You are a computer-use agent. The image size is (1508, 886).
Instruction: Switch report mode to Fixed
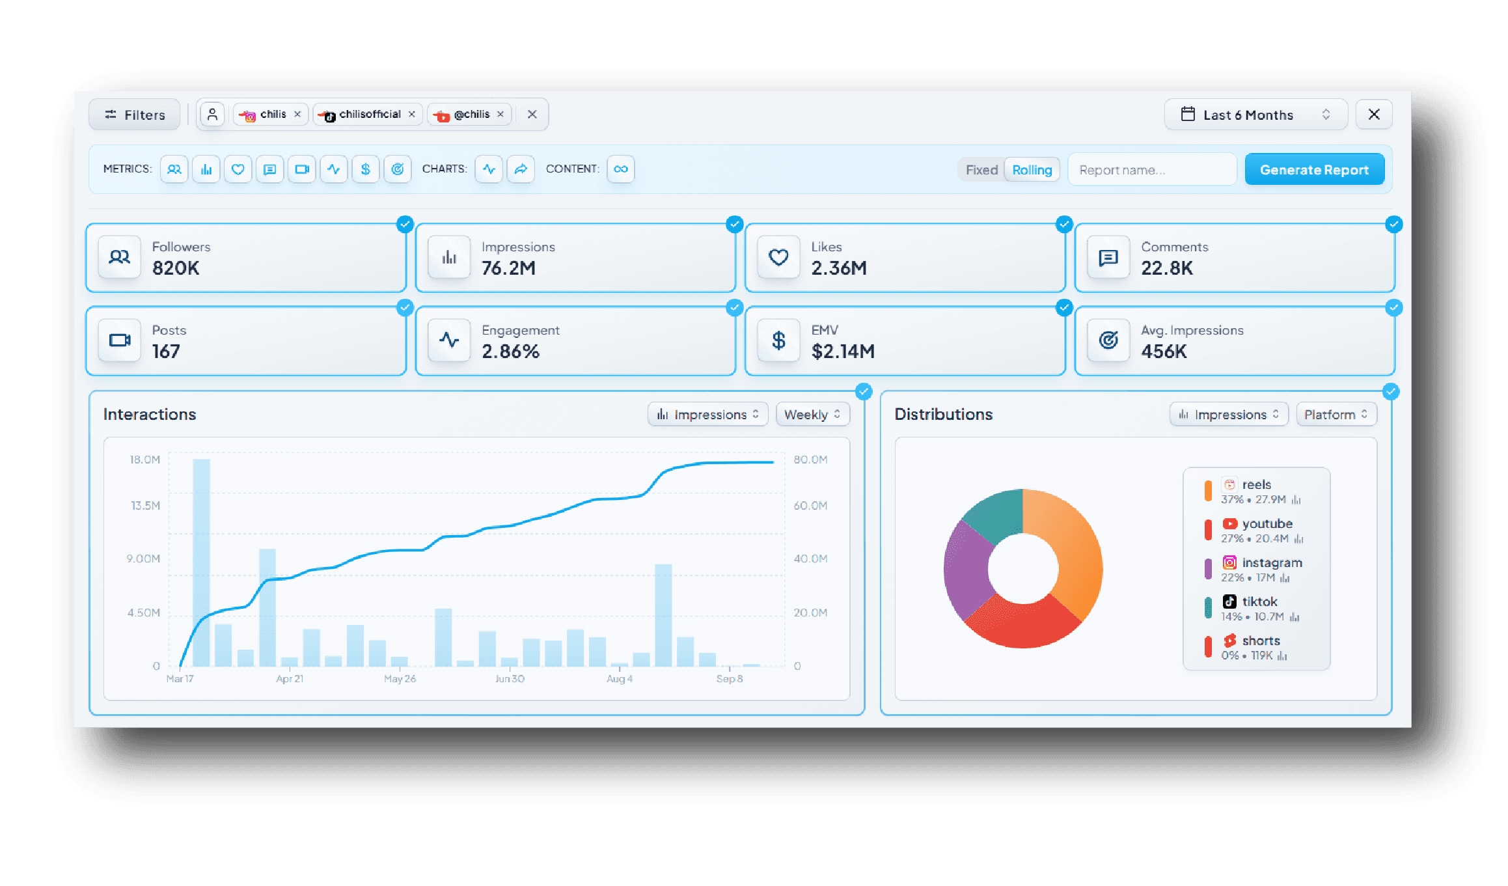[981, 169]
